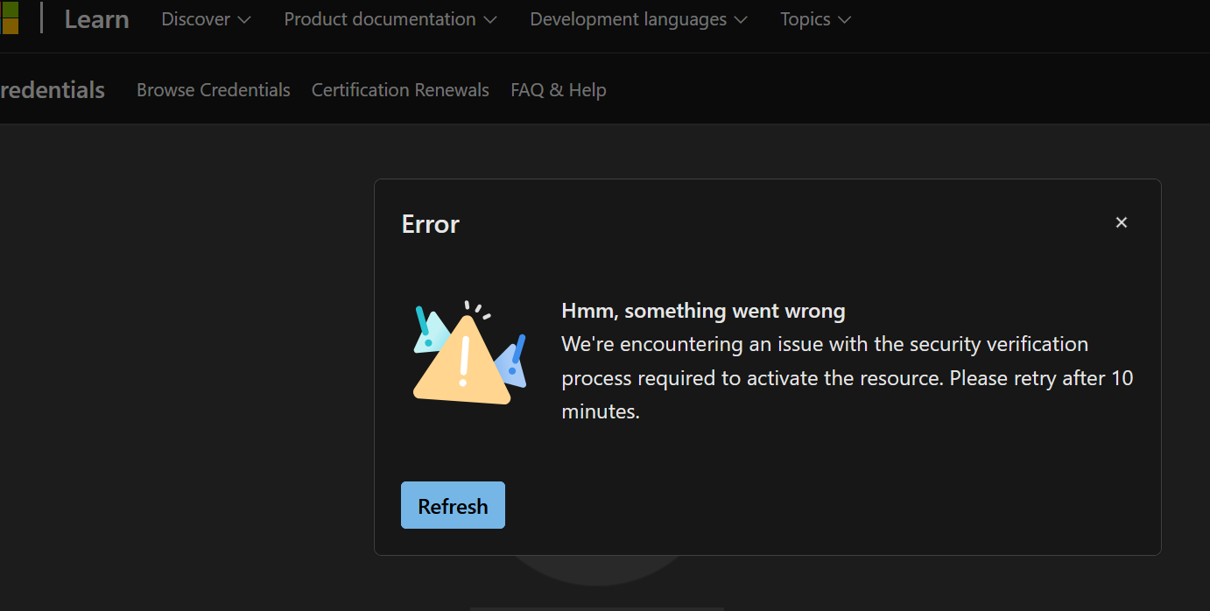Click the X icon to dismiss the error

click(x=1122, y=222)
